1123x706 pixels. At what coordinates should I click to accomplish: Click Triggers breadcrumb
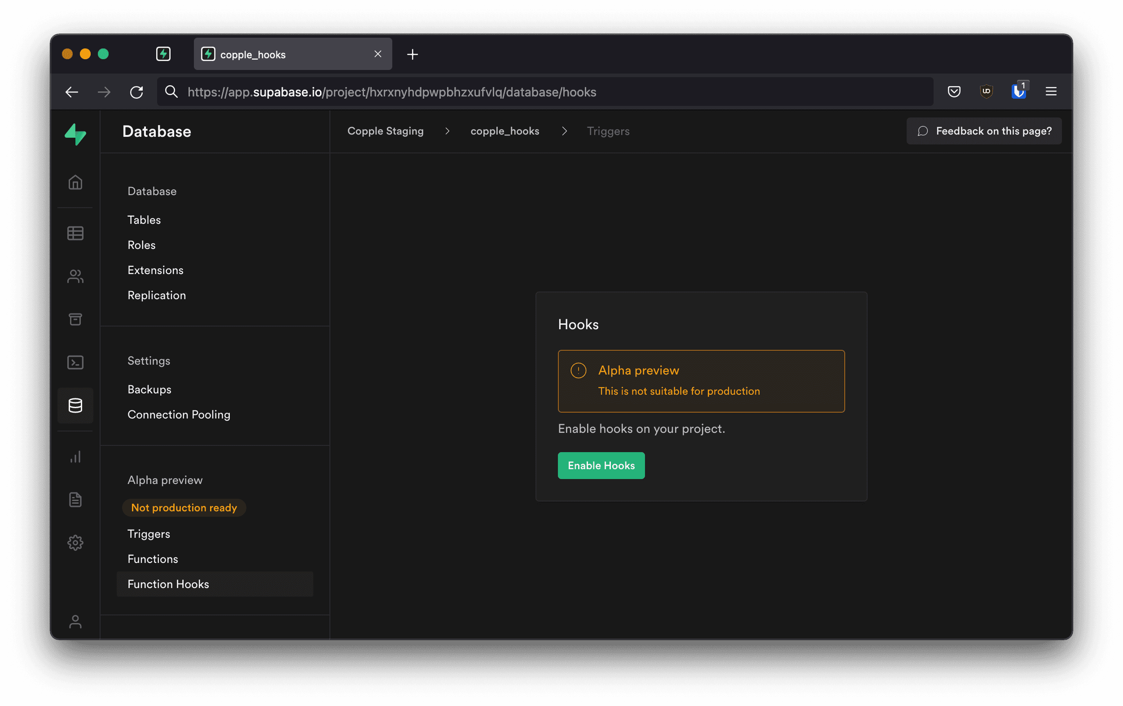point(608,131)
